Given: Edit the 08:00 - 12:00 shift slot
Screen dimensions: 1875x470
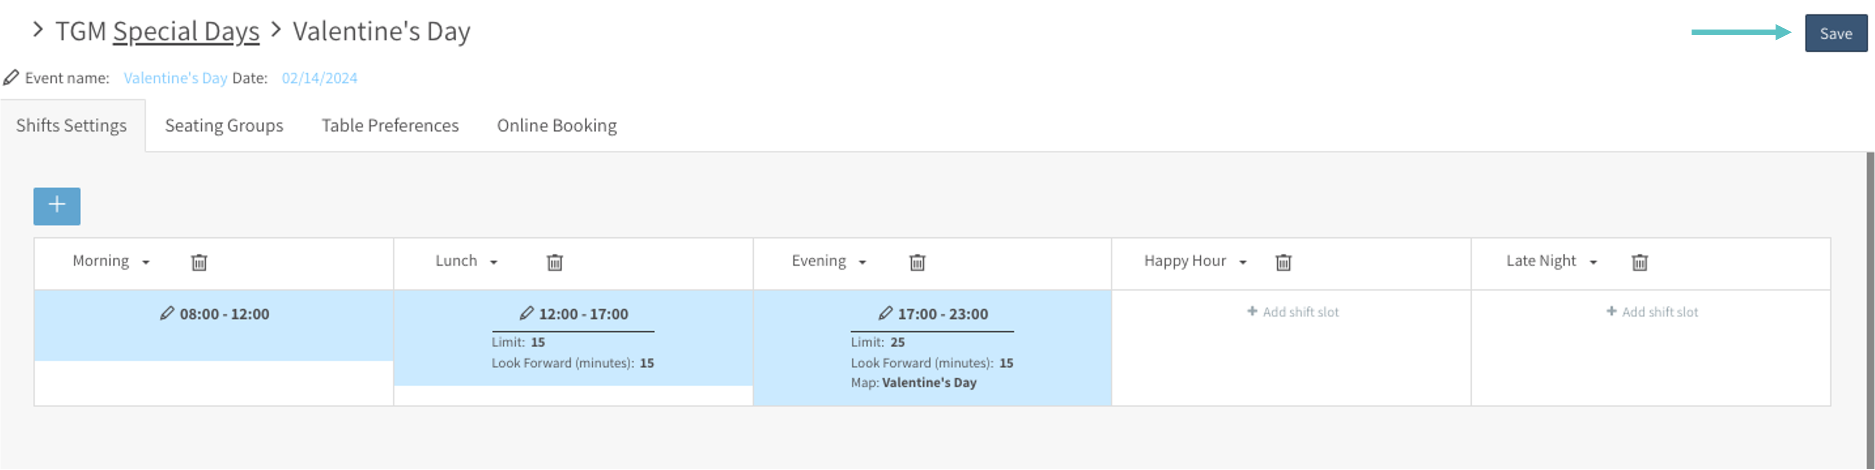Looking at the screenshot, I should pos(167,313).
